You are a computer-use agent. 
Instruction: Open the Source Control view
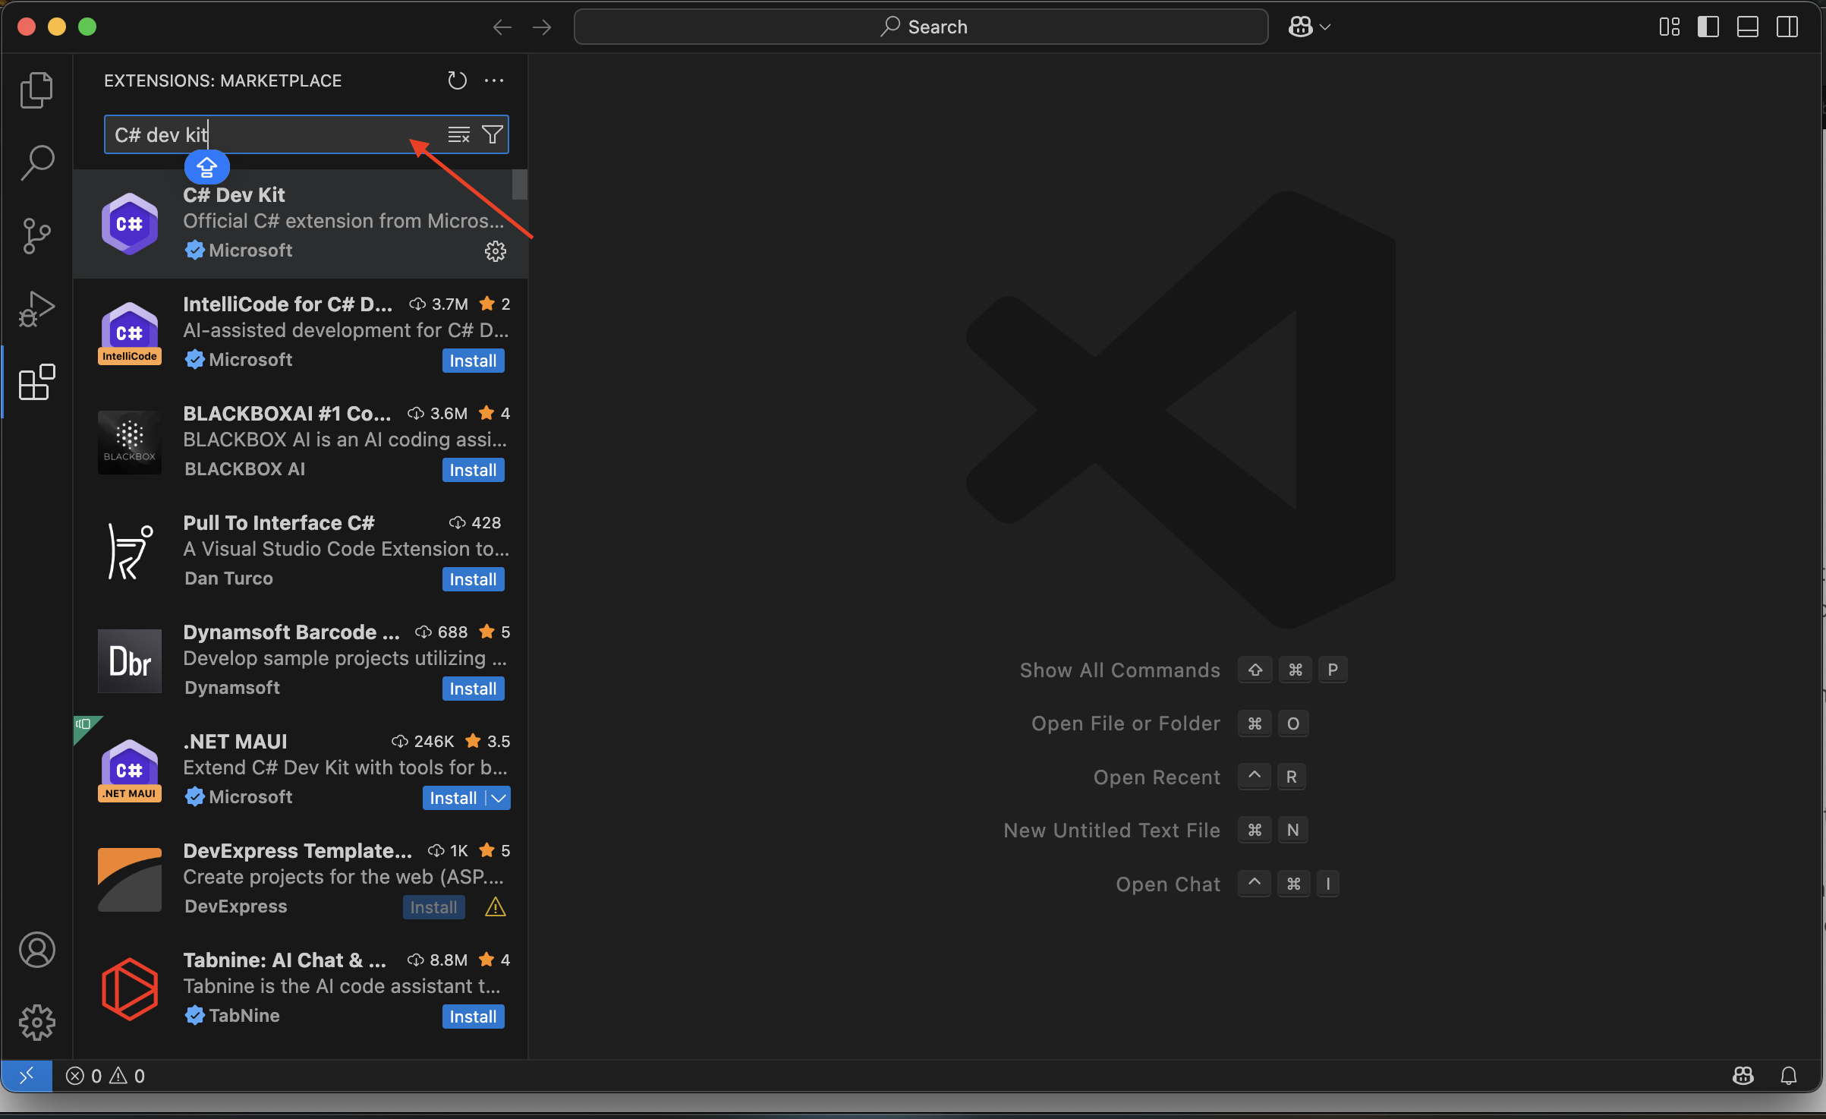[36, 236]
